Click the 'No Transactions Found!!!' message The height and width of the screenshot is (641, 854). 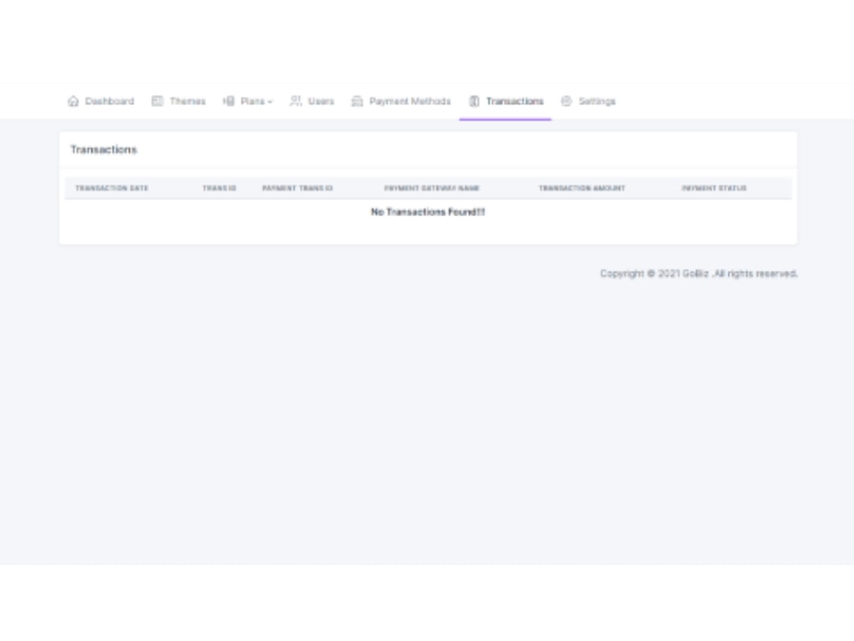click(x=428, y=212)
